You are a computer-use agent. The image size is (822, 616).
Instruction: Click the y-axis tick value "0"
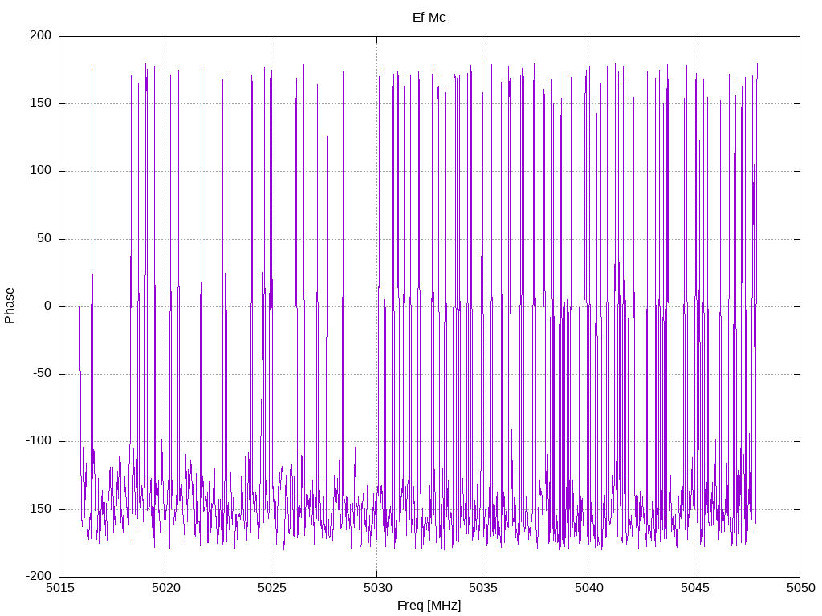point(48,306)
